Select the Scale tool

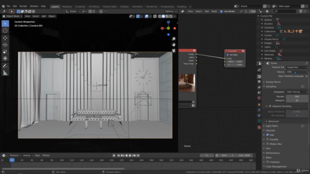point(5,52)
